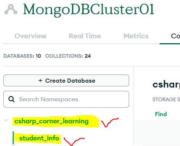
Task: Click the red checkmark beside student_info
Action: tap(74, 142)
